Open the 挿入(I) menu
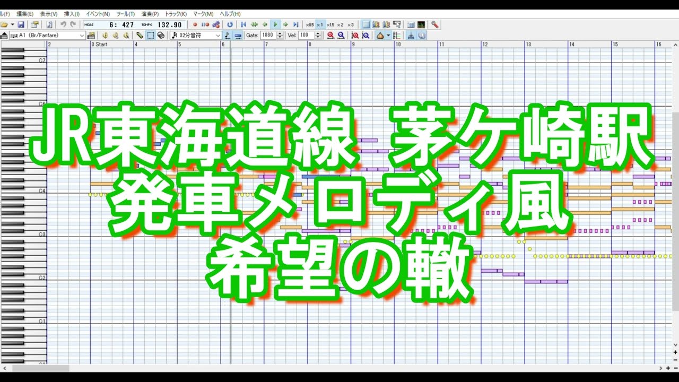This screenshot has width=679, height=382. point(71,14)
